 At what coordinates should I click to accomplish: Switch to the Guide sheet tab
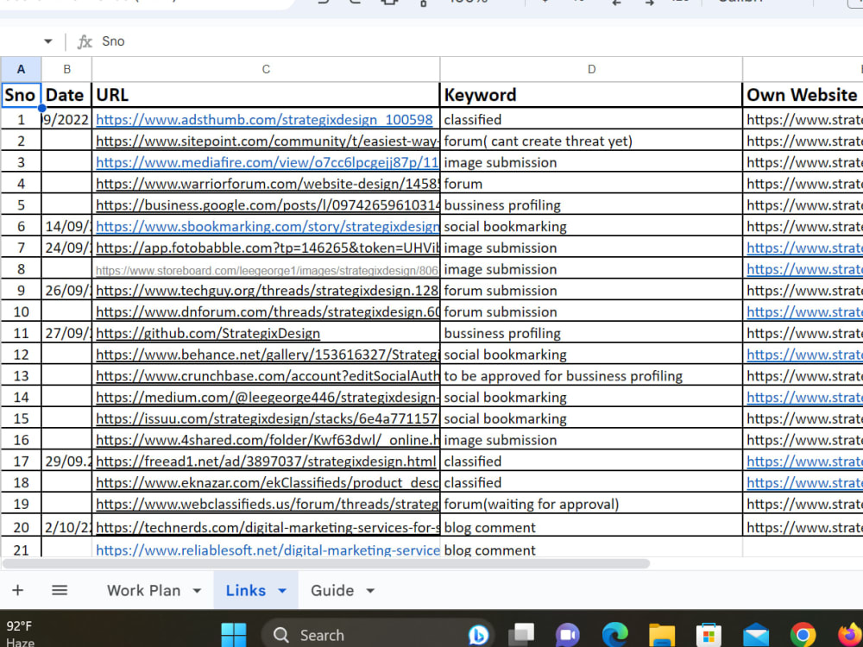click(x=332, y=590)
